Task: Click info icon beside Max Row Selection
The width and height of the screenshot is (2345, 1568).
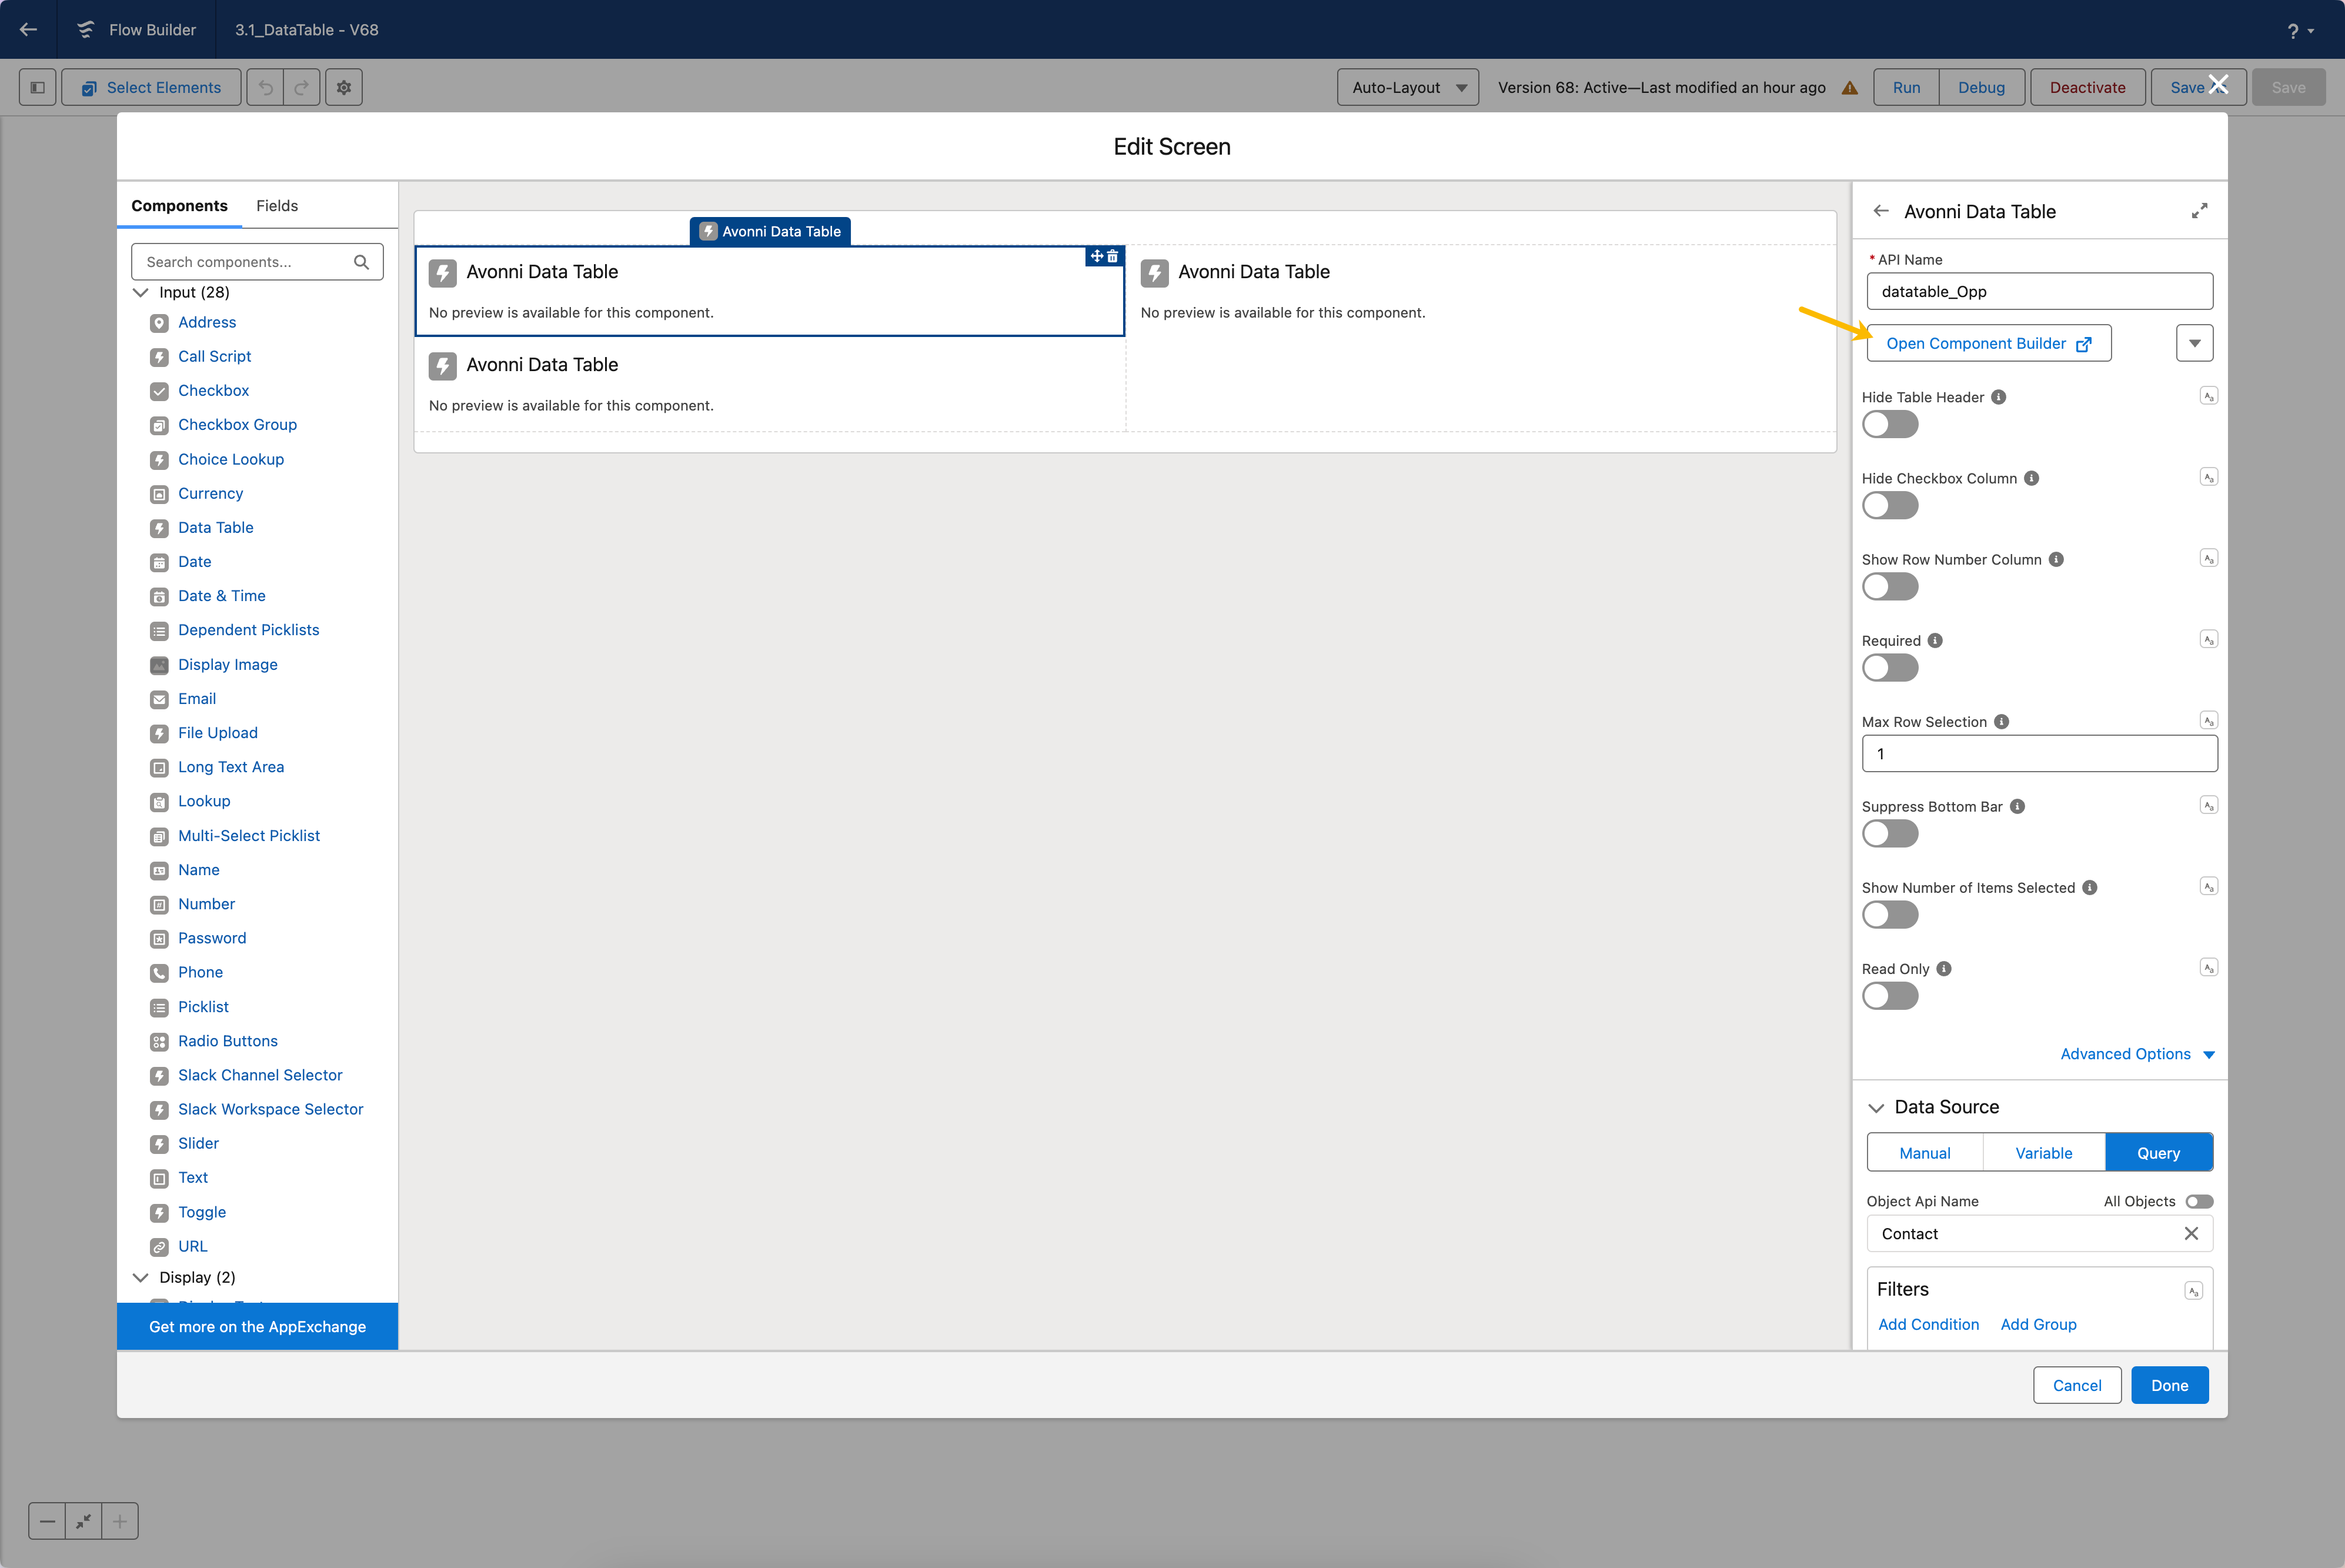Action: click(x=2001, y=722)
